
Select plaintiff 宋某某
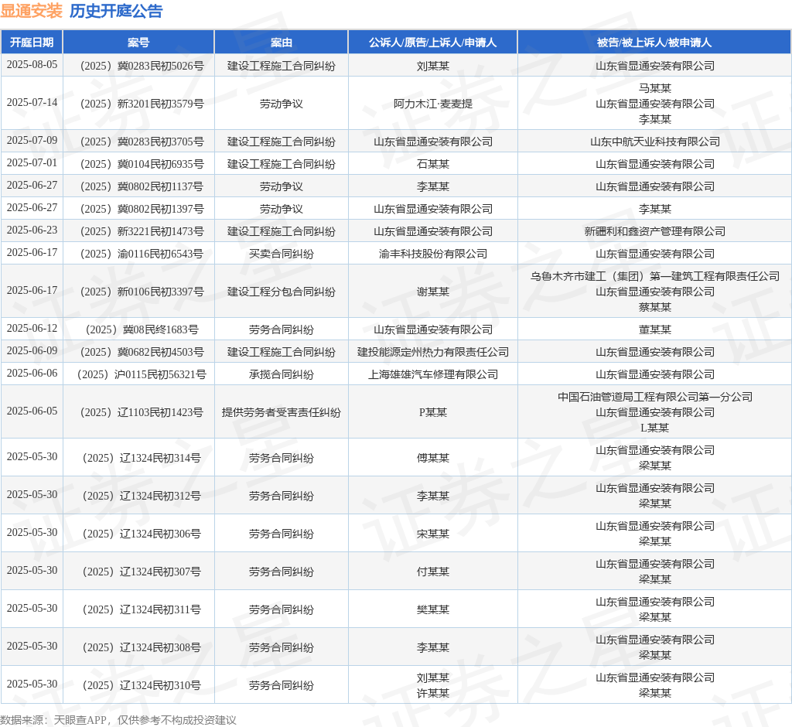[x=433, y=534]
